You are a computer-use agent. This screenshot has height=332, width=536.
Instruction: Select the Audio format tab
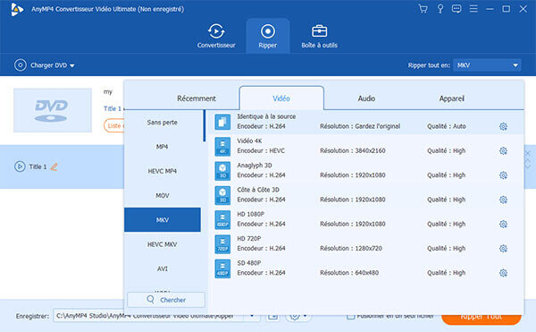click(x=366, y=98)
